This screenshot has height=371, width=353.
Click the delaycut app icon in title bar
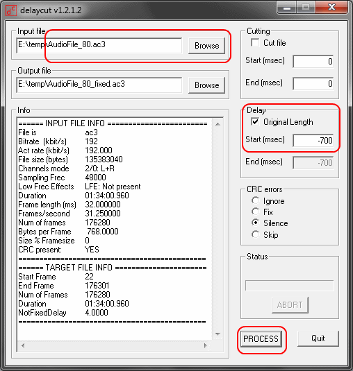tap(11, 10)
